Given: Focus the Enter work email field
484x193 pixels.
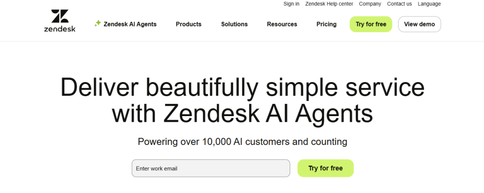Looking at the screenshot, I should (x=211, y=168).
